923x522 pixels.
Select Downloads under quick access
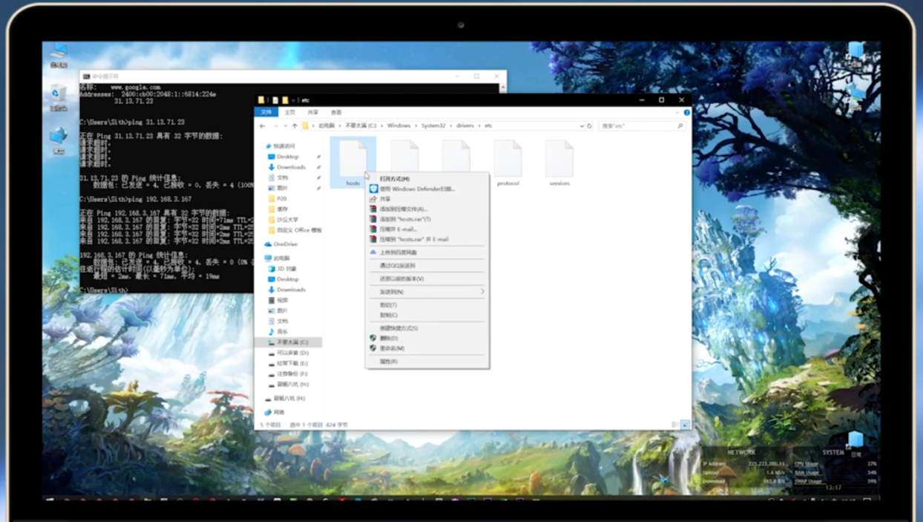pyautogui.click(x=291, y=167)
